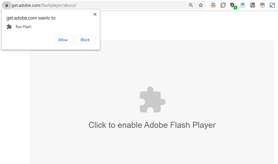The height and width of the screenshot is (164, 278).
Task: Click the lock icon in address bar
Action: [x=6, y=5]
